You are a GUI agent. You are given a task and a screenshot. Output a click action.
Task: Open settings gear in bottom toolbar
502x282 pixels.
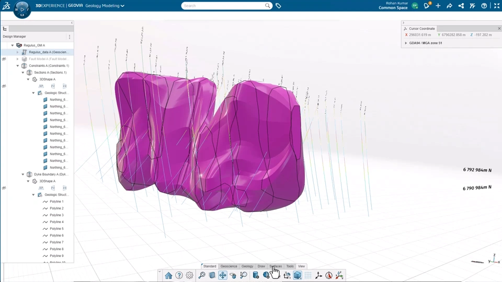(x=189, y=275)
